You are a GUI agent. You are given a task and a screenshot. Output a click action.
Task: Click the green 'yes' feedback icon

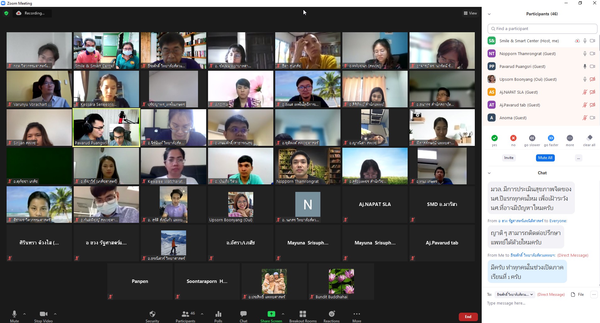coord(494,138)
